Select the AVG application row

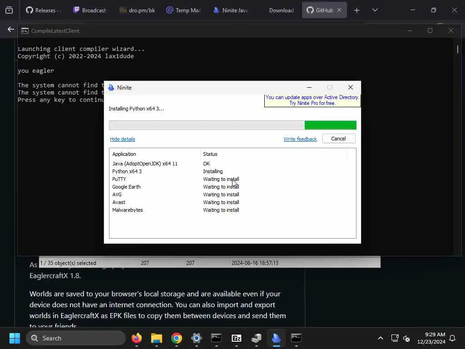(x=232, y=194)
